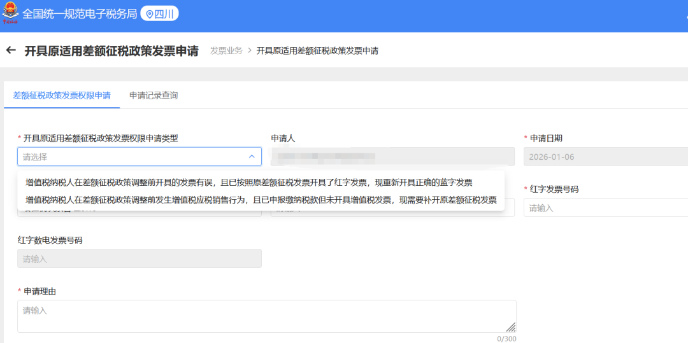This screenshot has height=343, width=688.
Task: Switch to the 申请记录查询 tab
Action: click(153, 95)
